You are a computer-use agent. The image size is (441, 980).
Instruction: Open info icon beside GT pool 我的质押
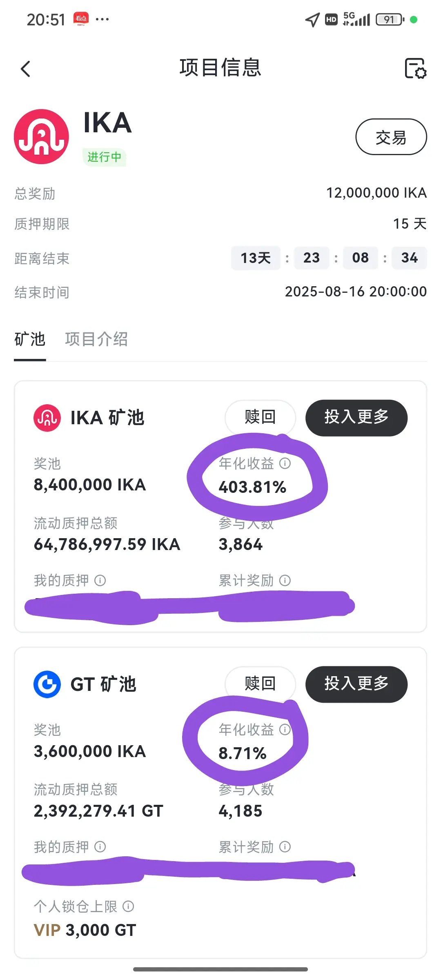coord(100,847)
